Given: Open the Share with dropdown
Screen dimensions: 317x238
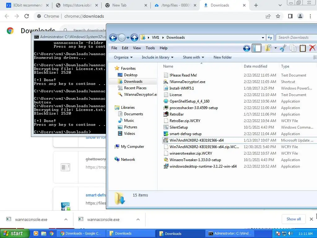Looking at the screenshot, I should click(x=193, y=57).
